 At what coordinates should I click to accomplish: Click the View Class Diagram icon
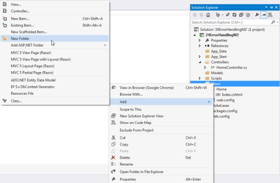[270, 15]
